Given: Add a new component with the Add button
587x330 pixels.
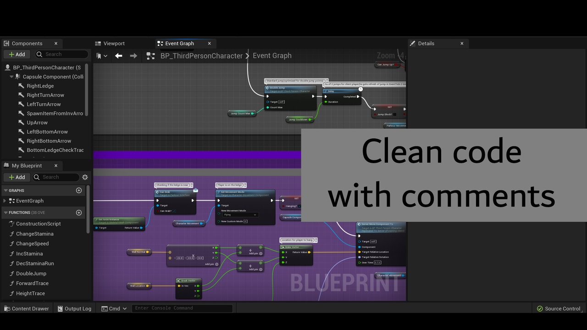Looking at the screenshot, I should 17,54.
